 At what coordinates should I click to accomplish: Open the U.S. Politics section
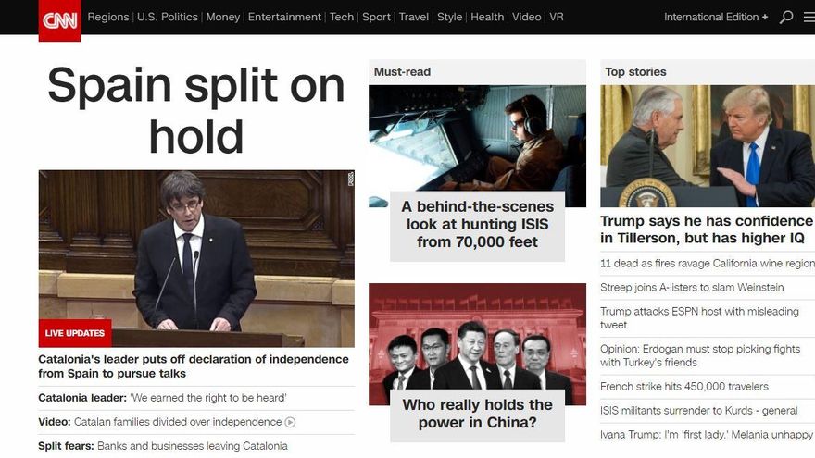pos(168,17)
